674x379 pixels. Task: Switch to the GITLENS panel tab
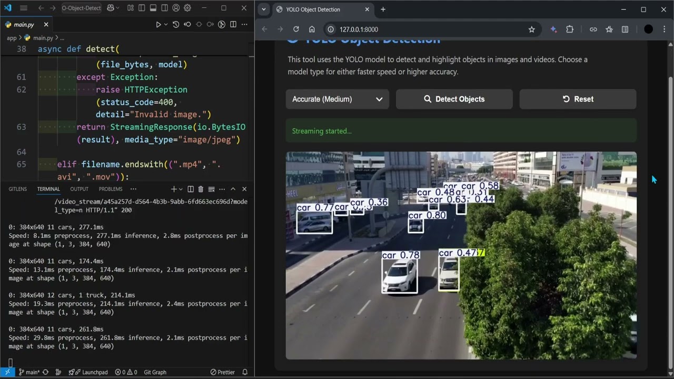(x=17, y=189)
